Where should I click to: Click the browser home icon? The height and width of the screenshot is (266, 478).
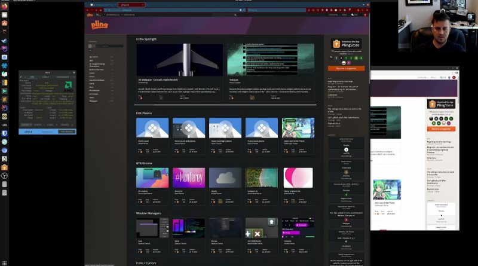click(101, 10)
